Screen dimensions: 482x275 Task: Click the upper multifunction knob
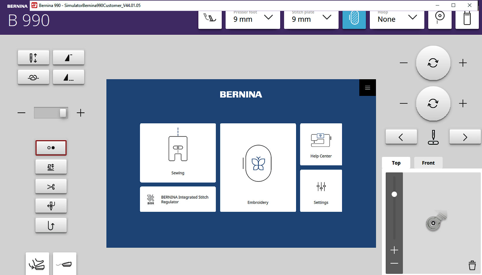pyautogui.click(x=433, y=63)
